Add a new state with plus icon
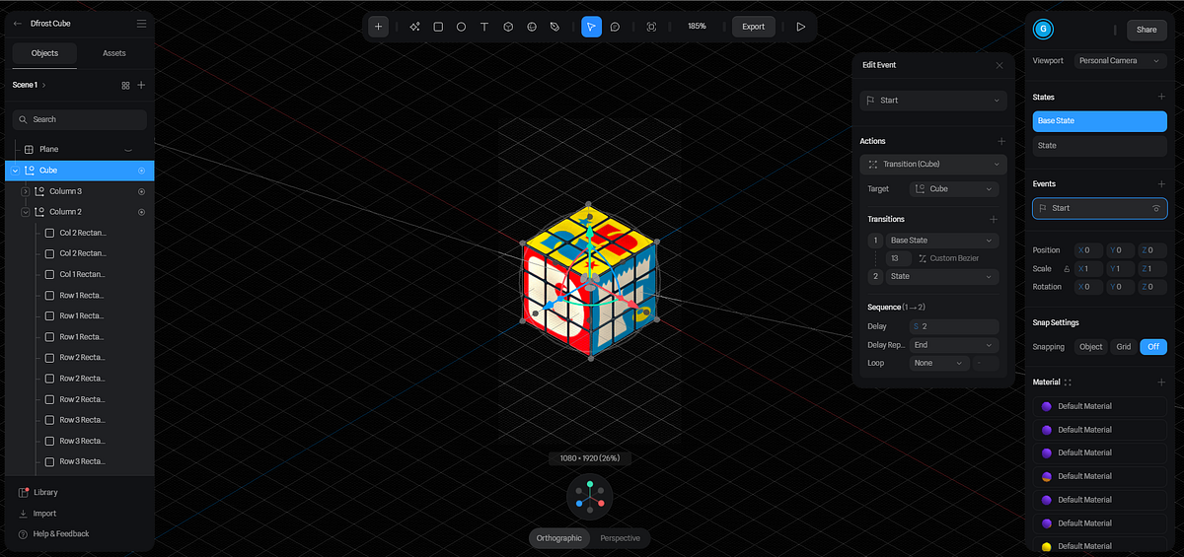This screenshot has width=1184, height=557. [1161, 97]
